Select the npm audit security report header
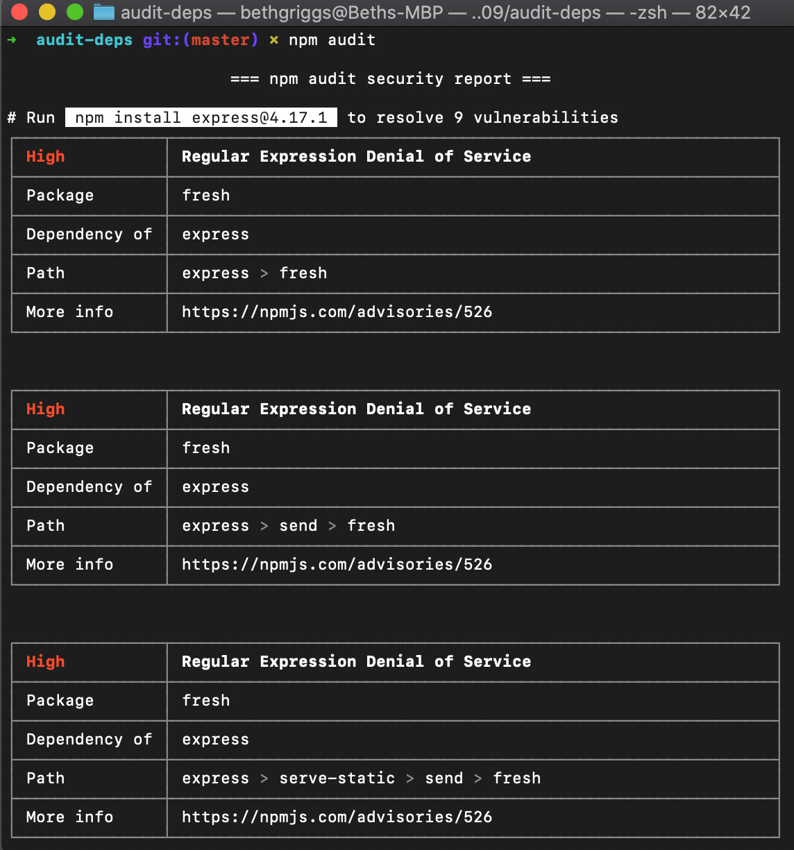Image resolution: width=794 pixels, height=850 pixels. [x=390, y=79]
